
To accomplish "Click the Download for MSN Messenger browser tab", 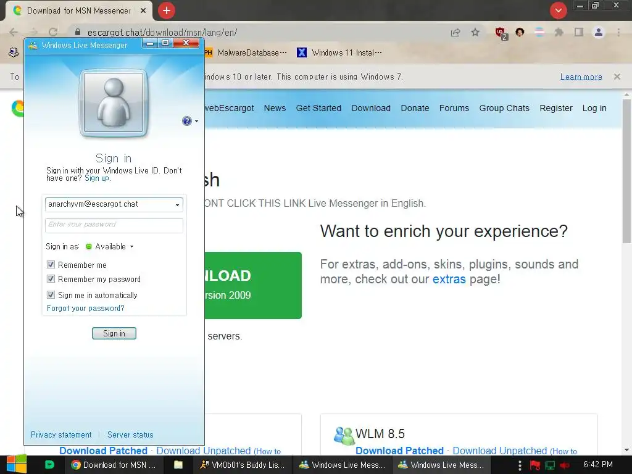I will (x=78, y=11).
